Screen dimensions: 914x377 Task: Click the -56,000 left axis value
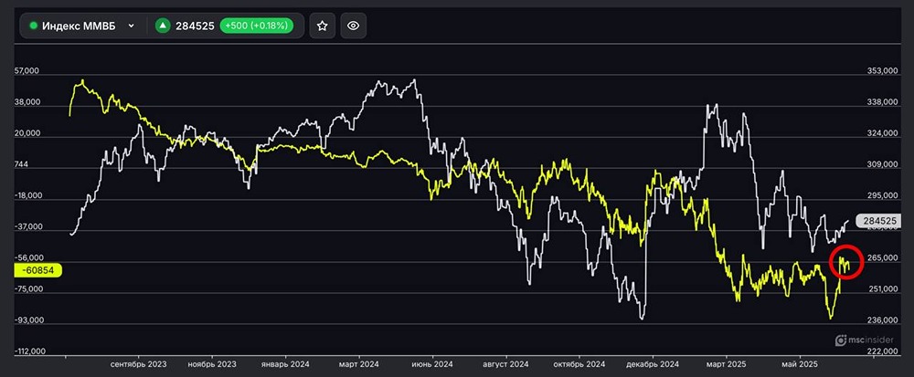(27, 258)
